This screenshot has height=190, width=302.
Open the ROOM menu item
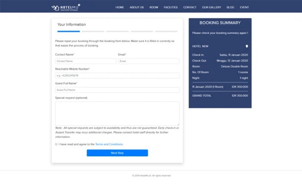pos(154,7)
